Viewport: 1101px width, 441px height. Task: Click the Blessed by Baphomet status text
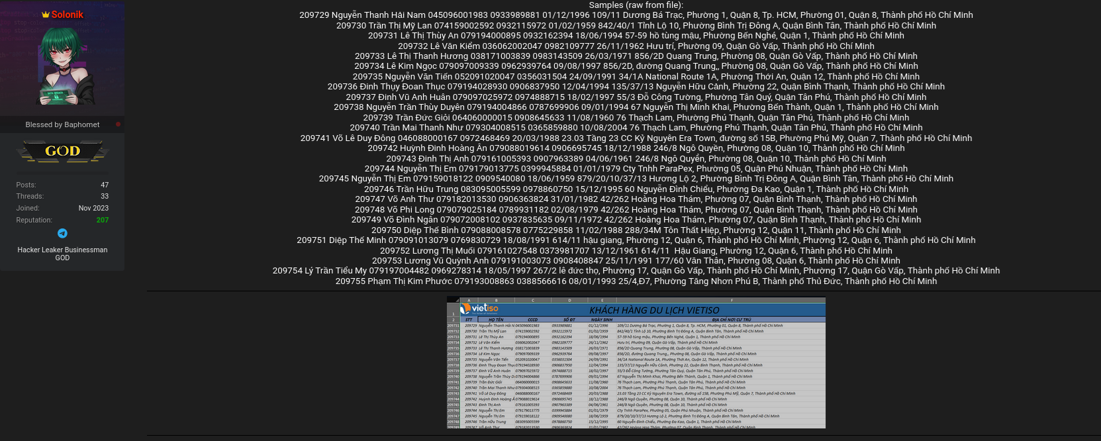(62, 124)
